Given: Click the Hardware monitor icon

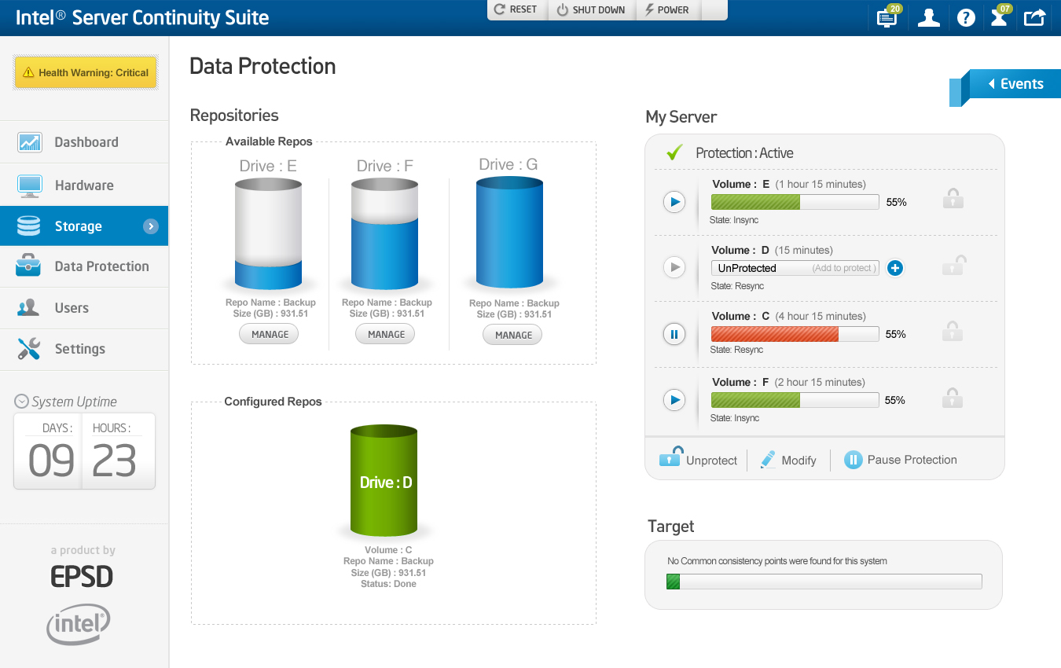Looking at the screenshot, I should pyautogui.click(x=30, y=185).
